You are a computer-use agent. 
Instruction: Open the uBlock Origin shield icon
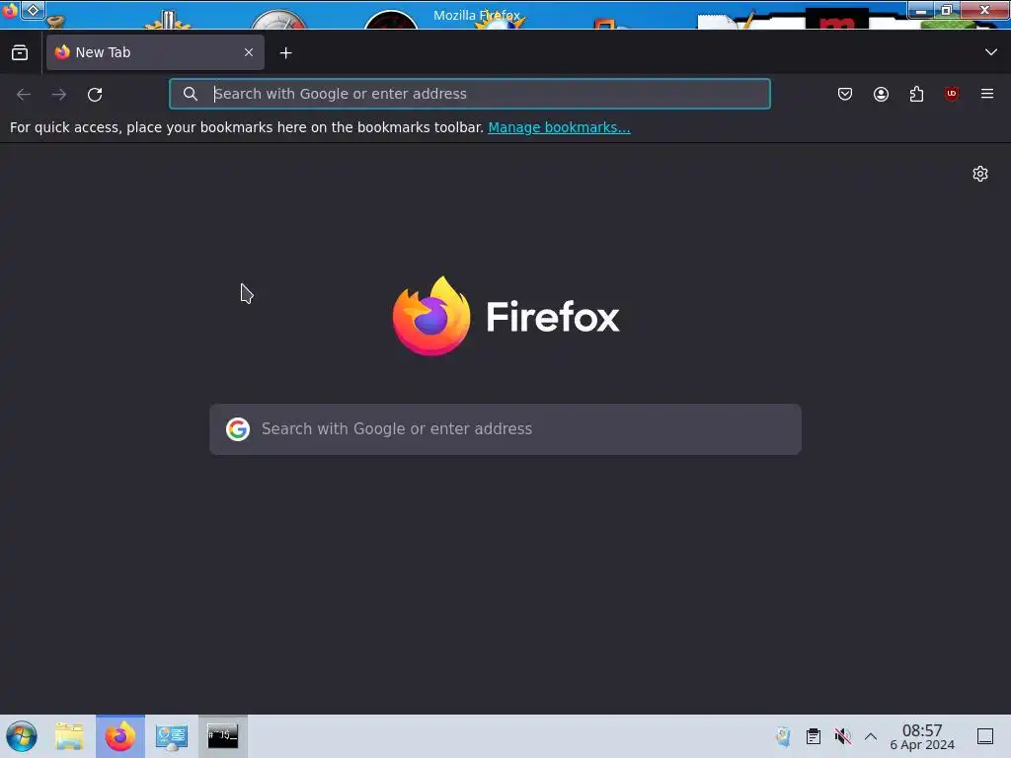tap(952, 94)
